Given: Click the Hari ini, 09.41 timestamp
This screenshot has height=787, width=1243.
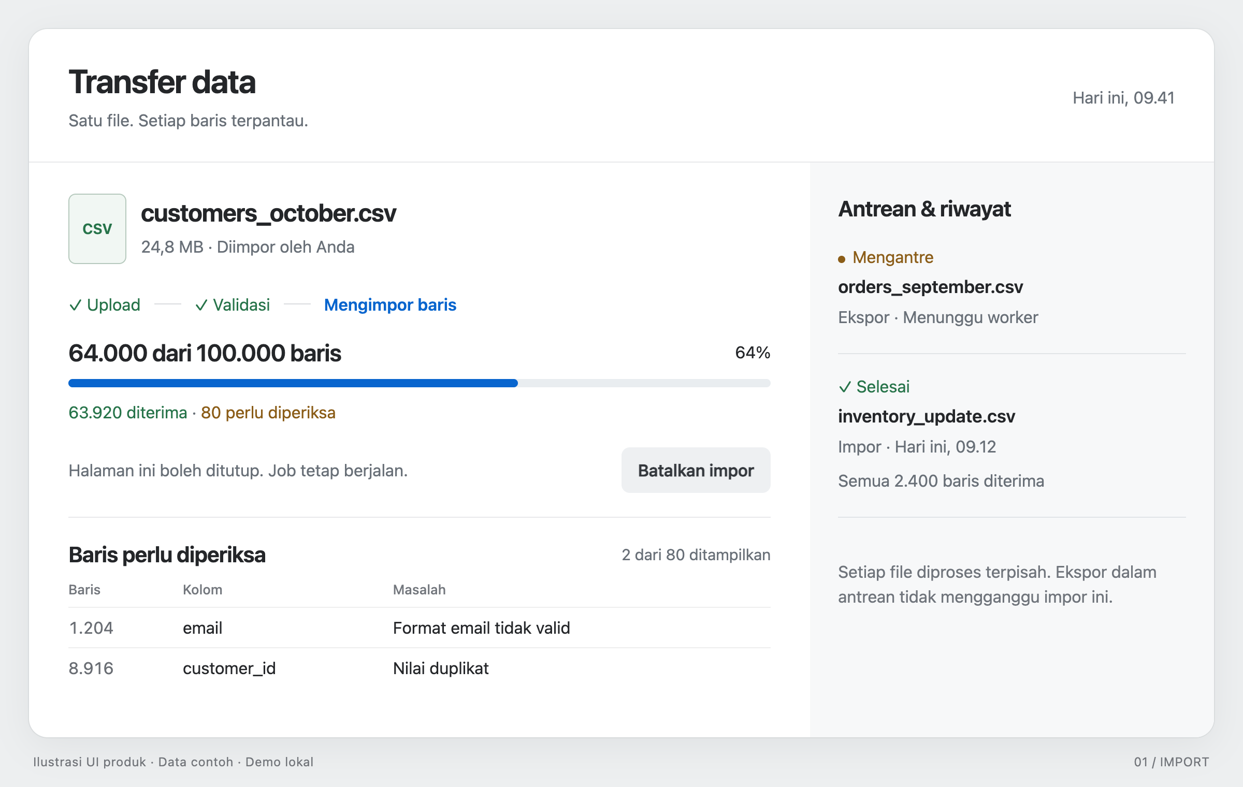Looking at the screenshot, I should (x=1123, y=98).
